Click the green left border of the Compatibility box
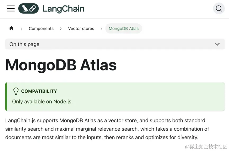229x151 pixels. pyautogui.click(x=6, y=97)
